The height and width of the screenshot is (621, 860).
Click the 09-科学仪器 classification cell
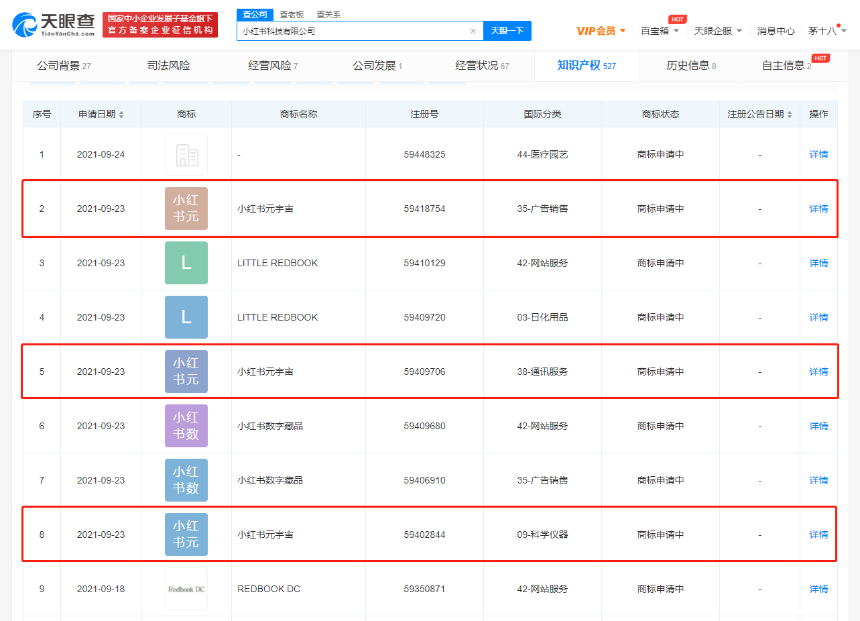pos(542,534)
